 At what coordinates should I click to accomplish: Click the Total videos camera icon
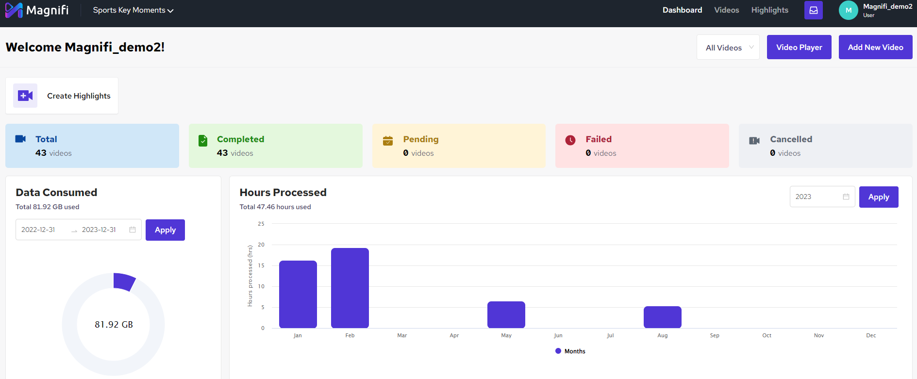[x=20, y=139]
